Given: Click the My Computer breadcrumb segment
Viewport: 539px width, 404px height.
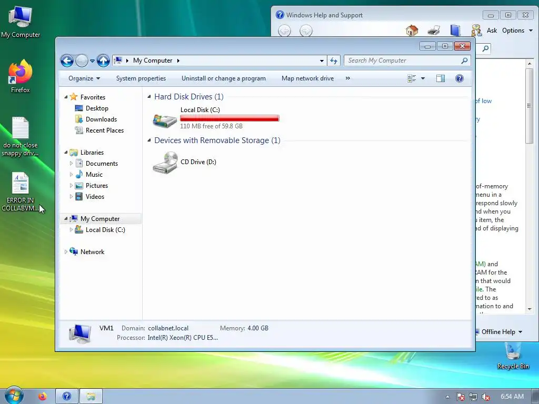Looking at the screenshot, I should click(153, 60).
